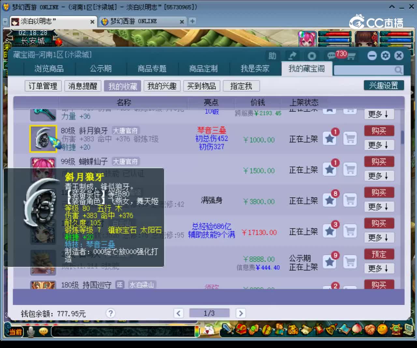Click the stop-circle icon in header
Viewport: 417px width, 348px height.
tap(312, 56)
